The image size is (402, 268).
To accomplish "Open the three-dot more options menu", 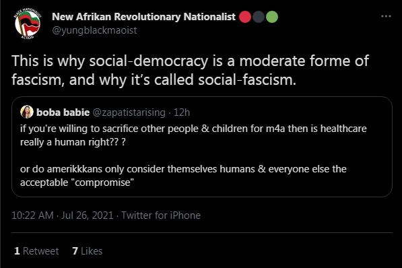I will point(386,16).
